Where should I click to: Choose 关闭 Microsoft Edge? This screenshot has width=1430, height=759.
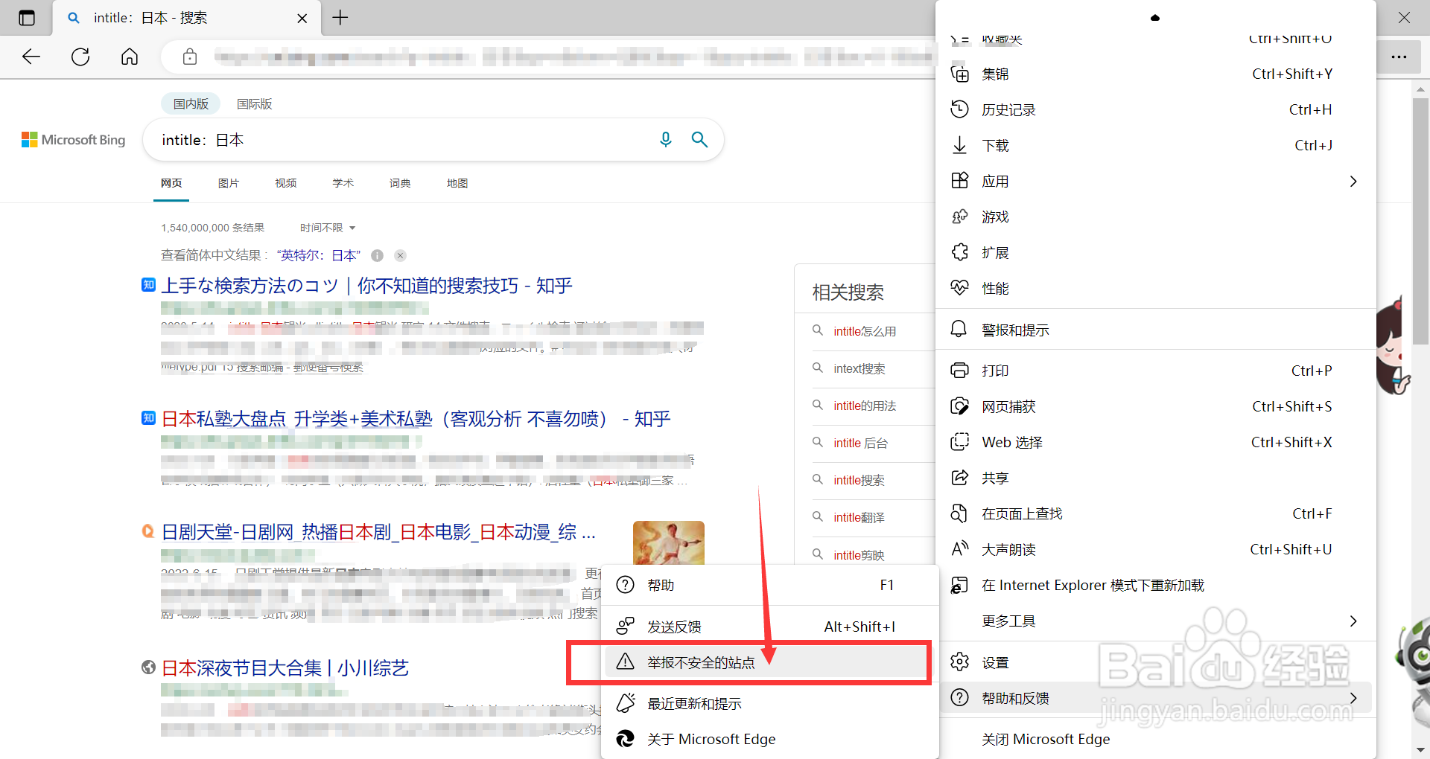1154,739
